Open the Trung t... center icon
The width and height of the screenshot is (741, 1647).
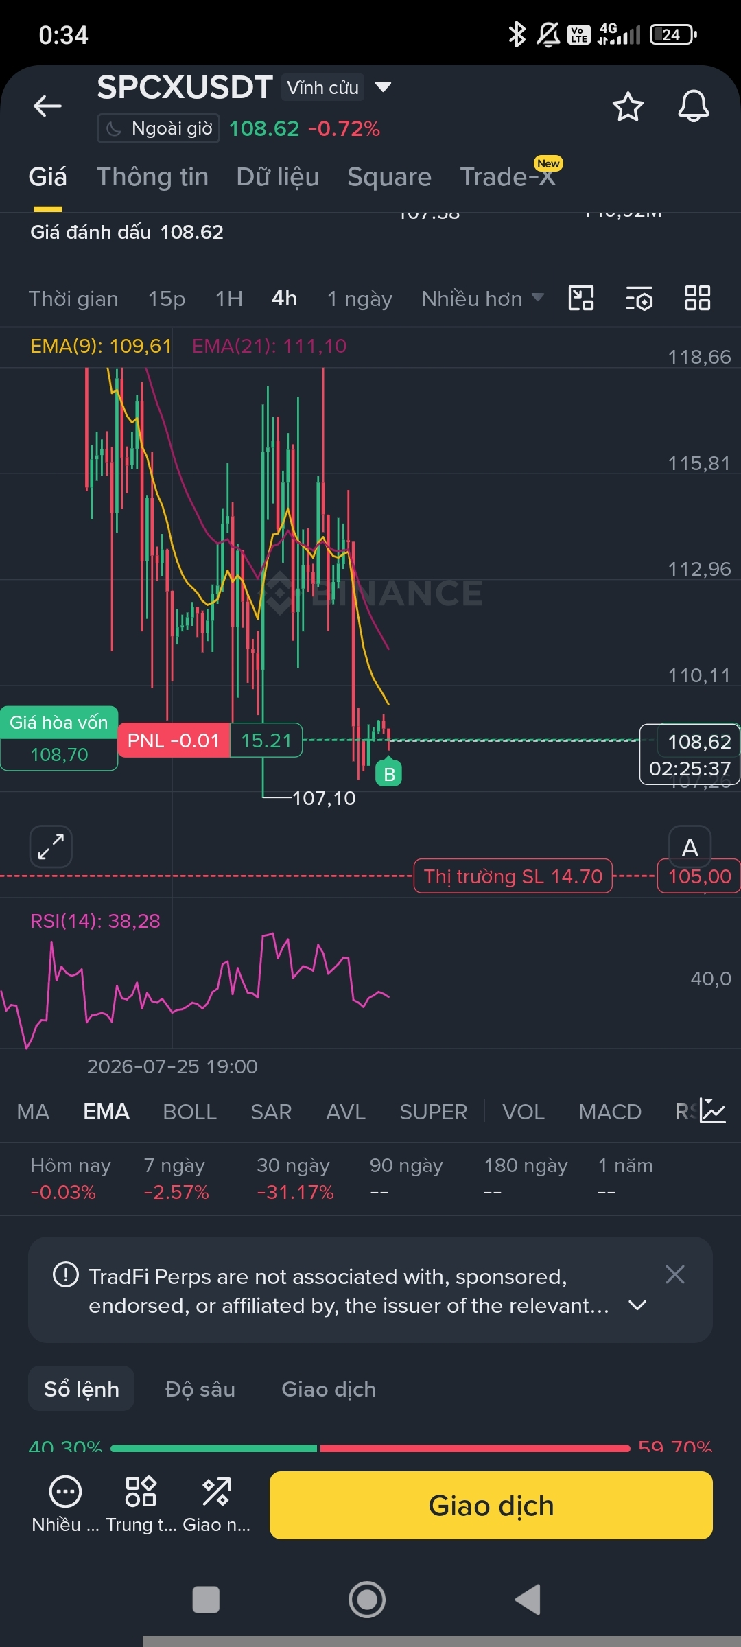click(141, 1506)
